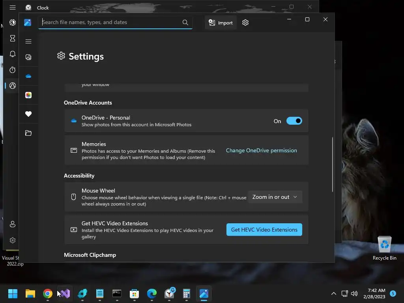The image size is (404, 303).
Task: Click the Settings page heading
Action: [x=86, y=56]
